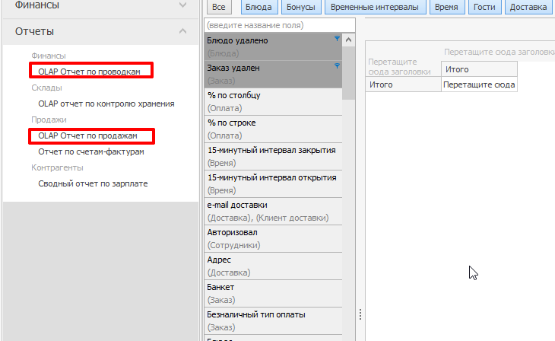Click filter icon on Заказ удален field
555x341 pixels.
tap(337, 66)
